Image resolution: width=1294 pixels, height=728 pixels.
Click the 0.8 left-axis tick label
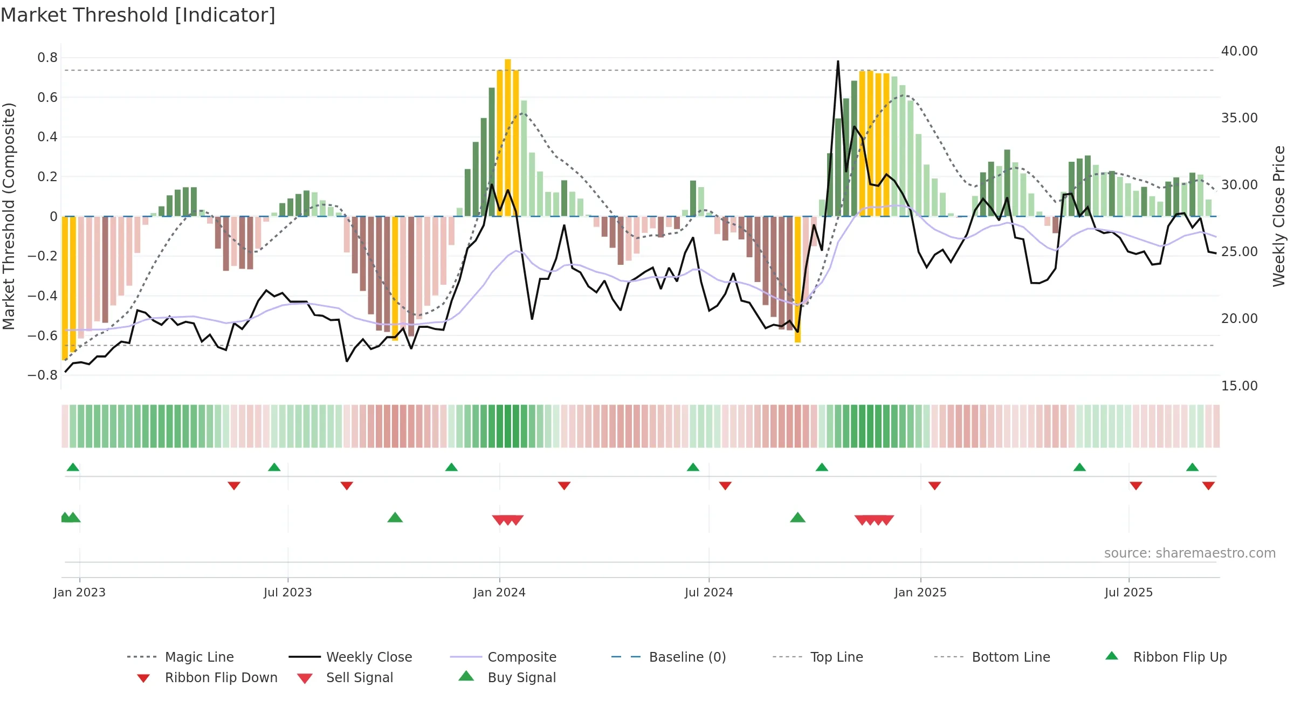click(47, 58)
